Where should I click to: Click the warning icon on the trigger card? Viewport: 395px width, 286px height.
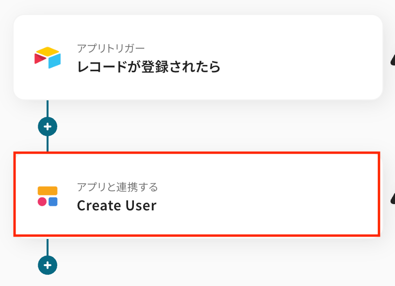tap(392, 60)
